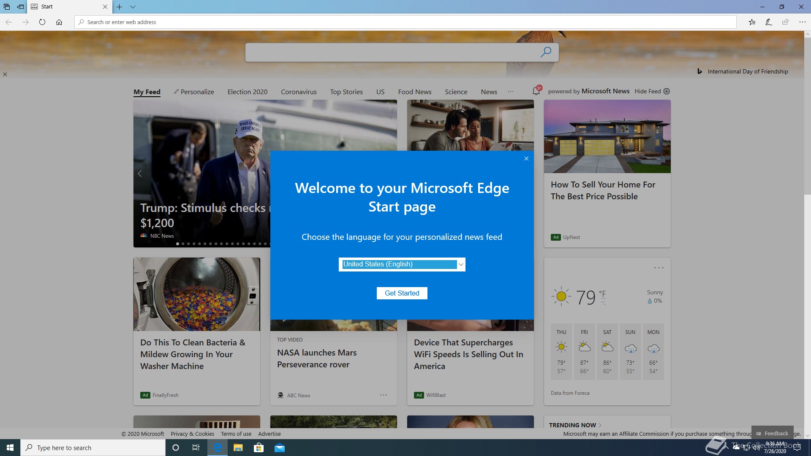
Task: Click the browser Forward arrow
Action: click(25, 22)
